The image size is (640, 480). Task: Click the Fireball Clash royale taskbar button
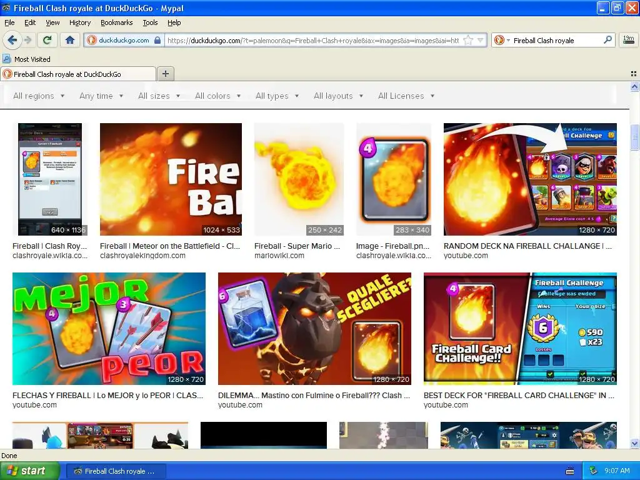tap(116, 471)
